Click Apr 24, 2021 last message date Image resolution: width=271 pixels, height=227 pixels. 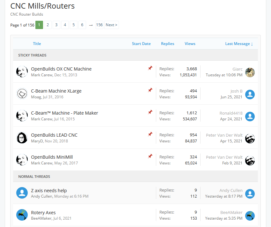coord(231,119)
